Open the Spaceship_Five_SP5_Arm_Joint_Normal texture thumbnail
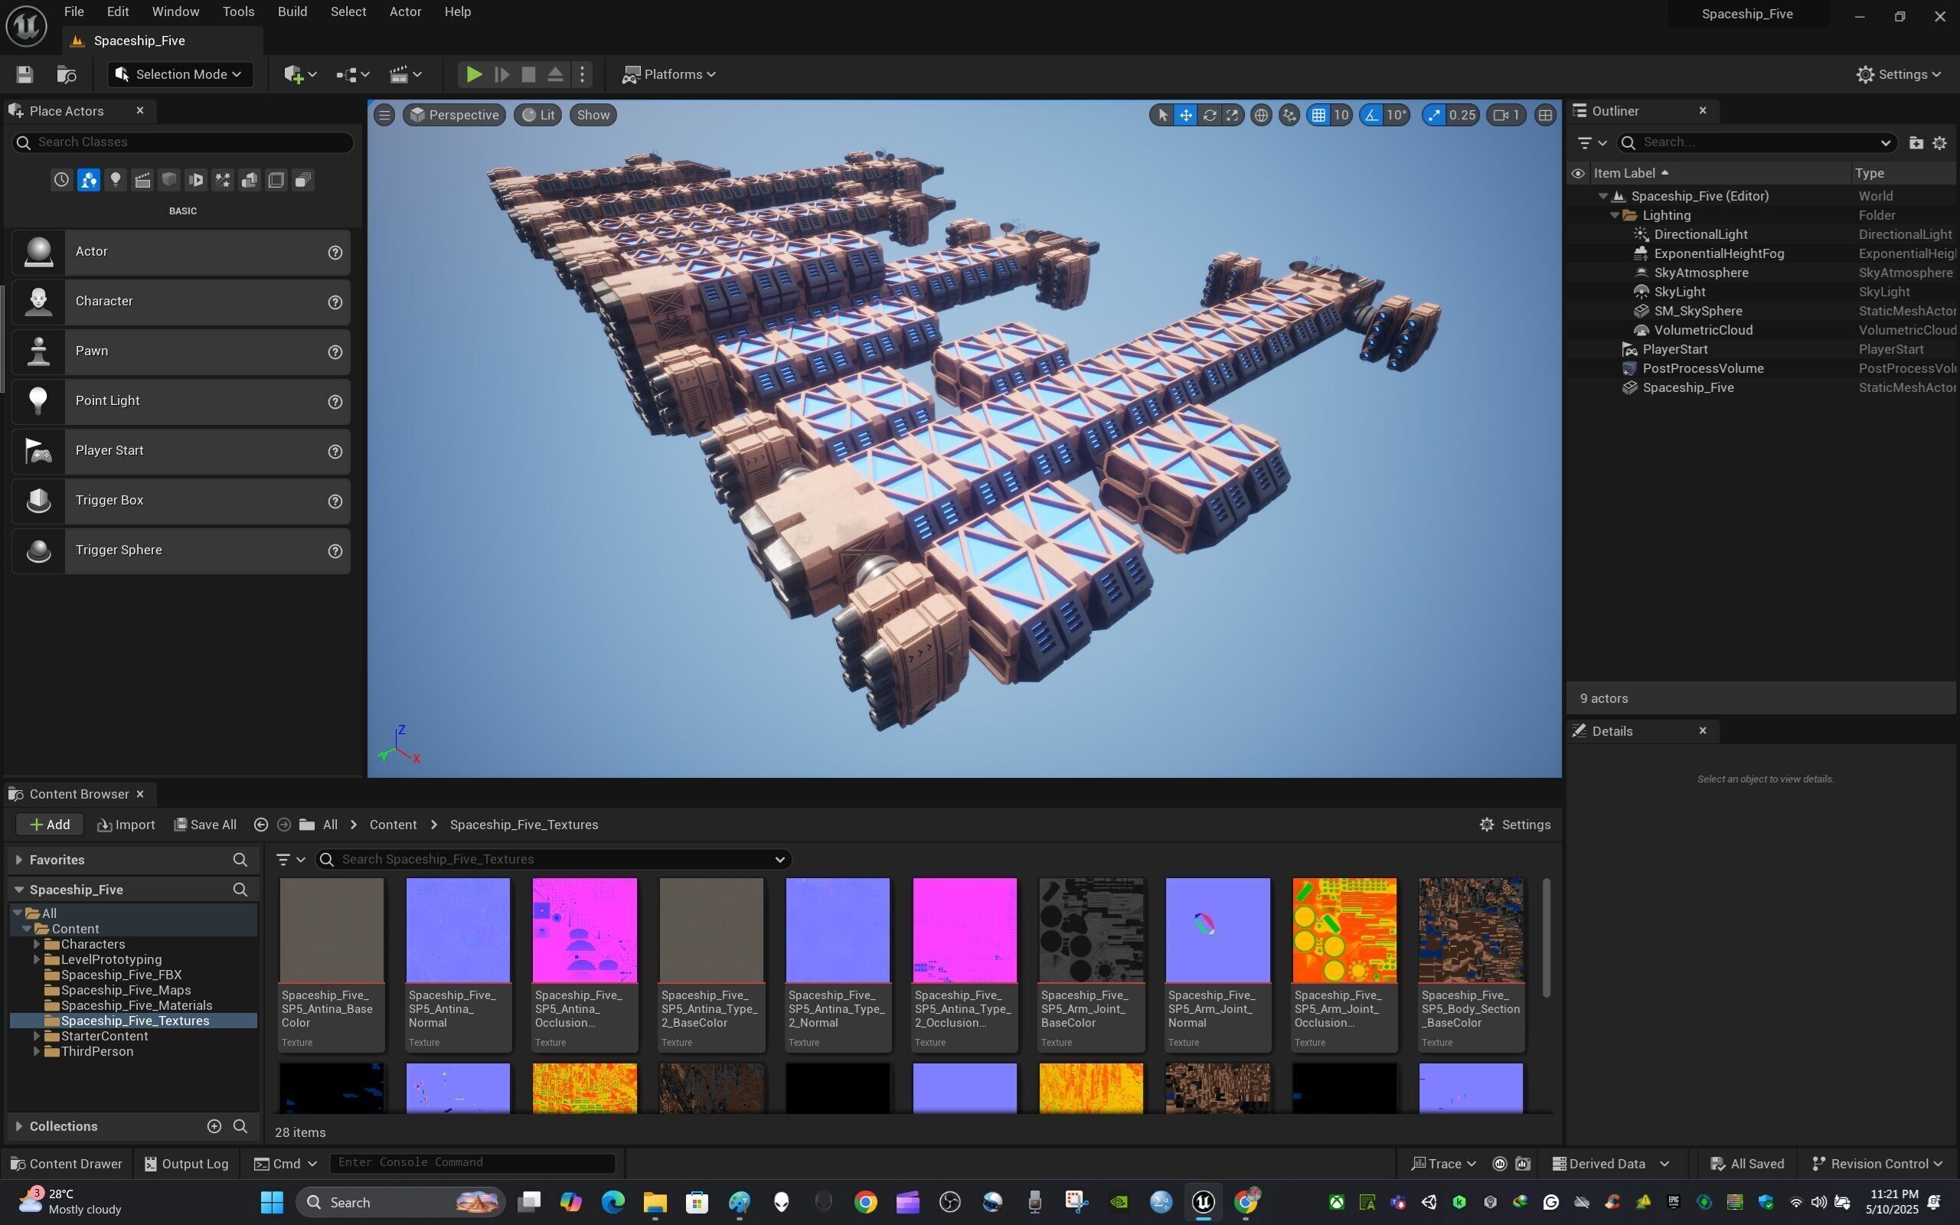 tap(1217, 930)
